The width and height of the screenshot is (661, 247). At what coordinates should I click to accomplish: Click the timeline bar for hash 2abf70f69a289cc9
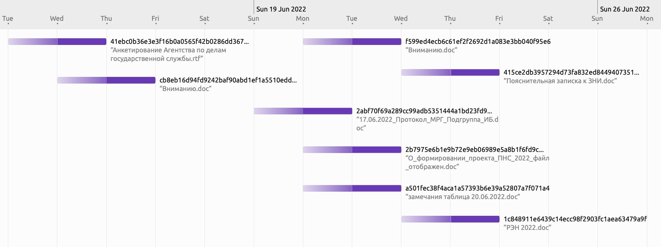[x=303, y=111]
